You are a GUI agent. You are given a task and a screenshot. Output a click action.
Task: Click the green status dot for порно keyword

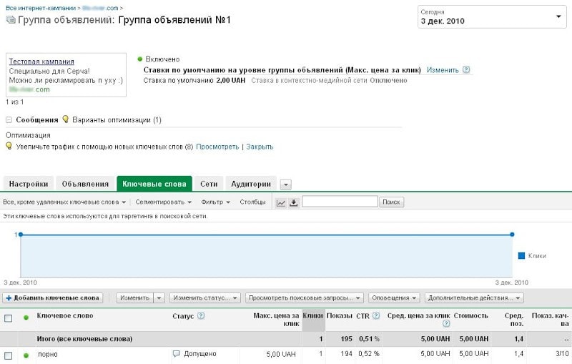click(x=26, y=355)
